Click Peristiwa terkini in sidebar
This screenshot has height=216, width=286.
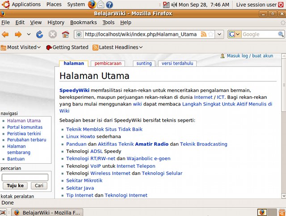pyautogui.click(x=24, y=133)
